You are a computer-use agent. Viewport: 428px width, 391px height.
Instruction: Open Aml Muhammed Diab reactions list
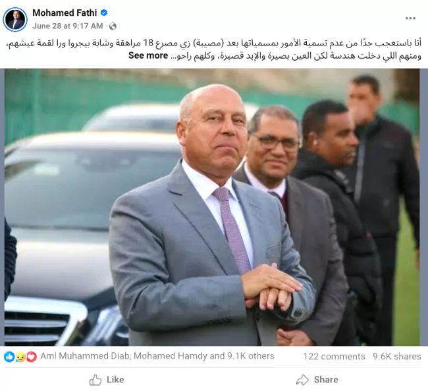point(85,356)
